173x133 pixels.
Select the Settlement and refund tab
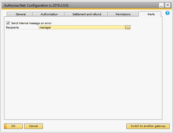(x=86, y=14)
